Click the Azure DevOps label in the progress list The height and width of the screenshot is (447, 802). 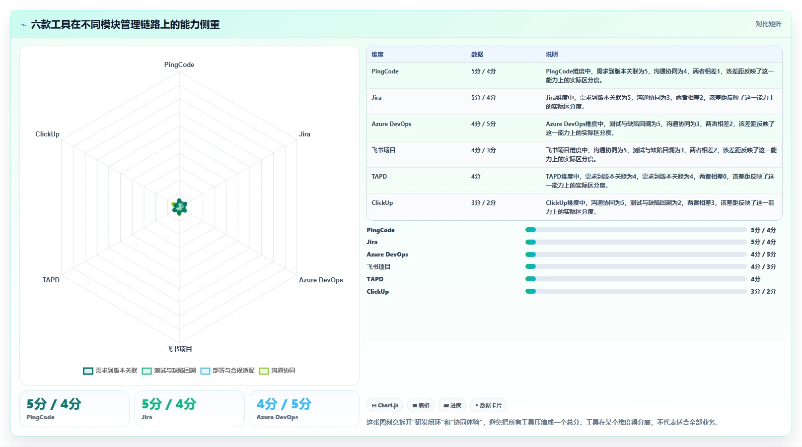387,255
